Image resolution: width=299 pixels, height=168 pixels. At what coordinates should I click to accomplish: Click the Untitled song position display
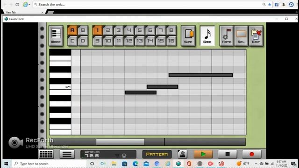[x=108, y=154]
